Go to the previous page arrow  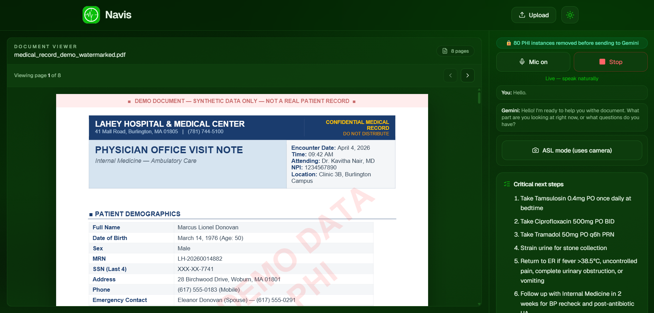(450, 75)
